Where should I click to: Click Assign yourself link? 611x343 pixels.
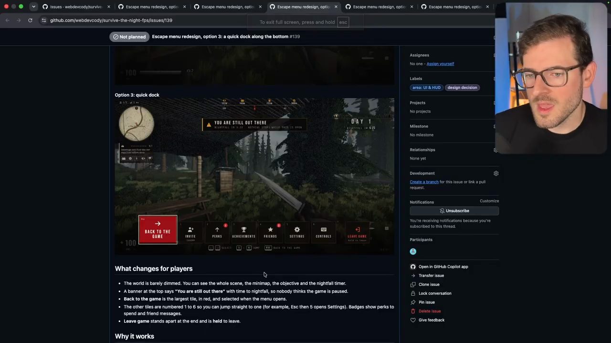(x=440, y=64)
